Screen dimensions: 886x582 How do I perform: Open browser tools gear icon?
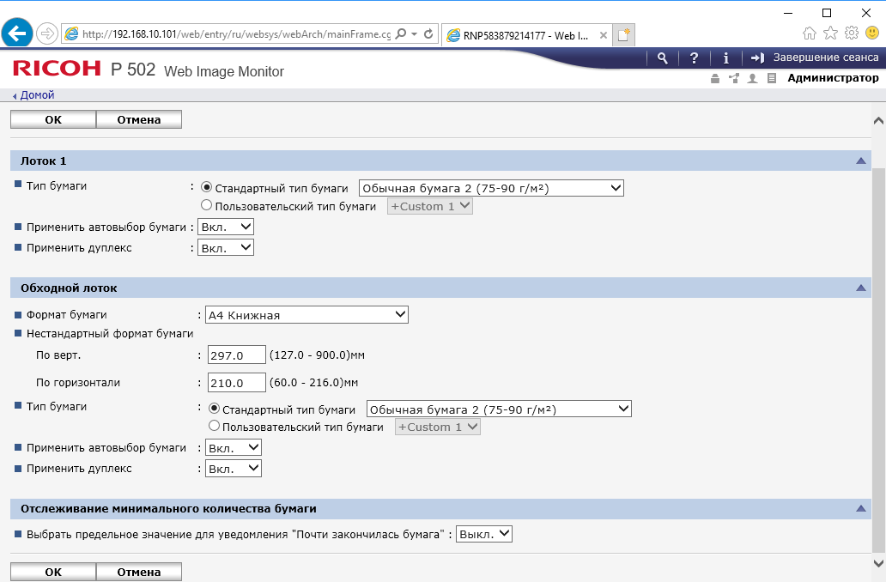tap(851, 33)
